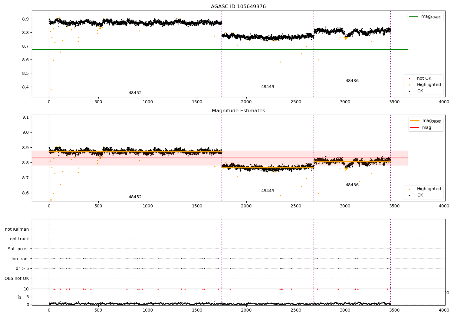Click the 'OBS not OK' axis label
Viewport: 454px width, 317px height.
point(17,278)
